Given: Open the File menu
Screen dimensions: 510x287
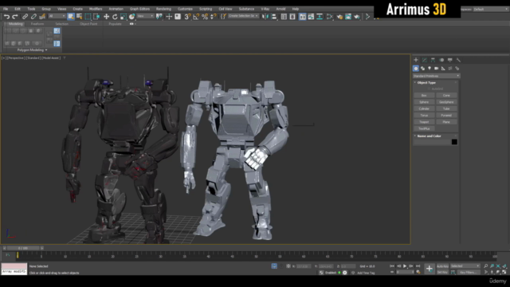Looking at the screenshot, I should [6, 9].
